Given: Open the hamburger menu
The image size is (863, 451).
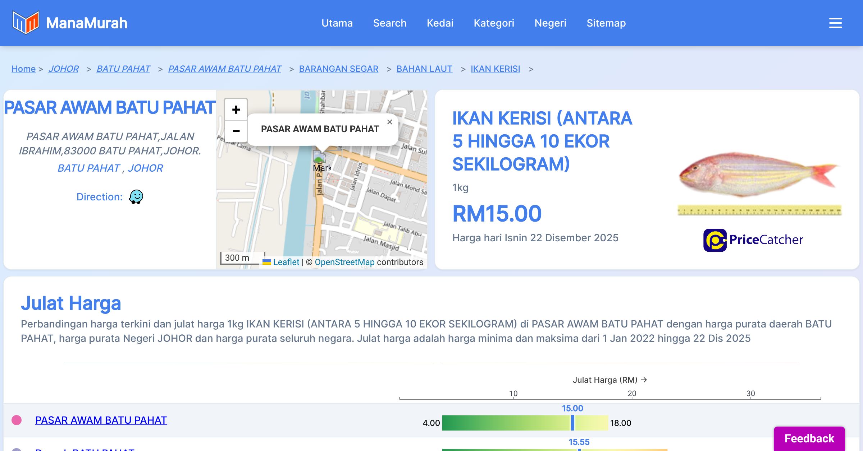Looking at the screenshot, I should [835, 23].
